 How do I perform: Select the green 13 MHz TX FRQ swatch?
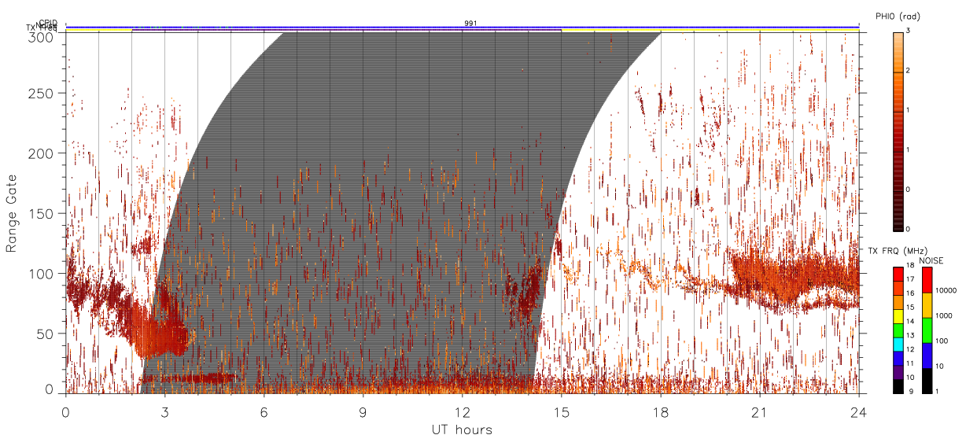(898, 330)
